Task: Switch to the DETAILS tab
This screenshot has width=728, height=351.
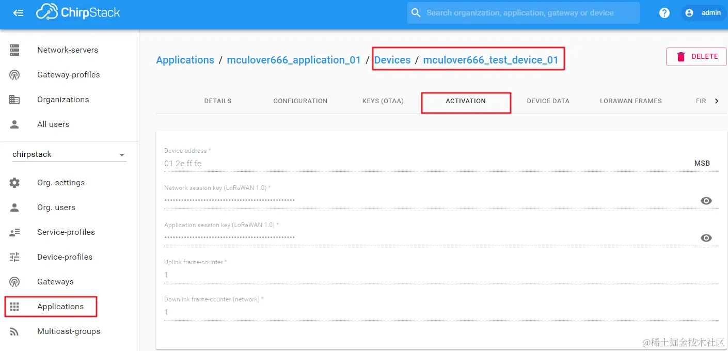Action: [218, 101]
